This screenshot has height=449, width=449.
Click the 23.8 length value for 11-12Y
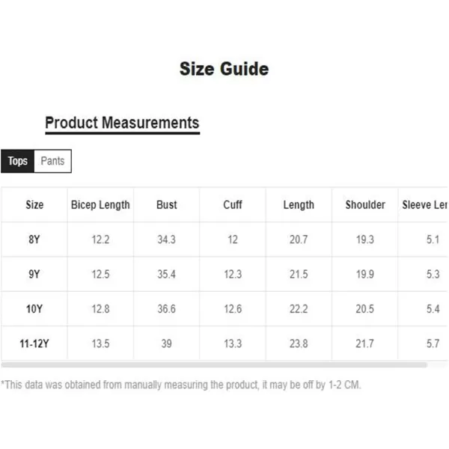[299, 343]
